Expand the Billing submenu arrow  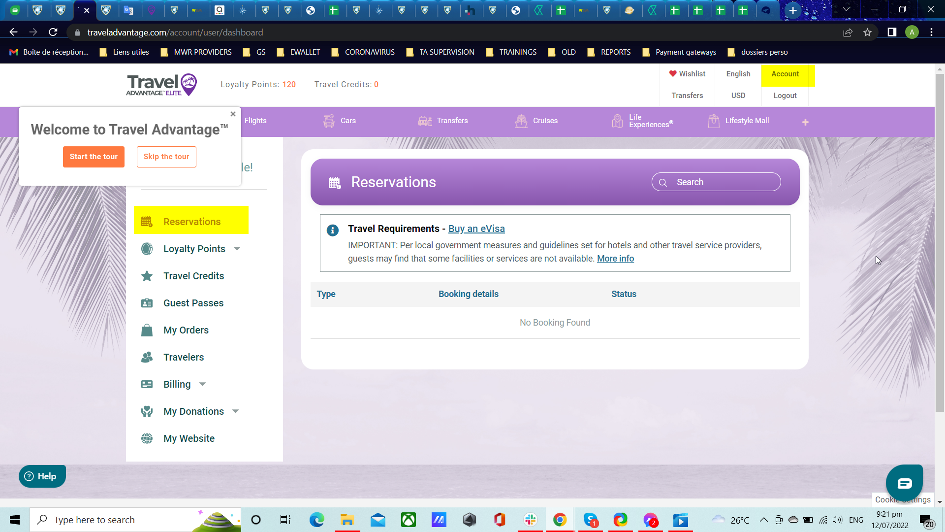[202, 384]
